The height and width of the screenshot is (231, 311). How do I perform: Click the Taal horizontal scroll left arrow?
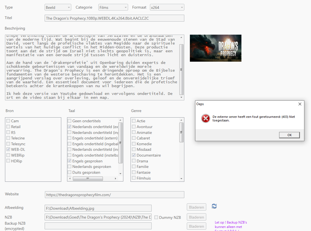tap(70, 178)
